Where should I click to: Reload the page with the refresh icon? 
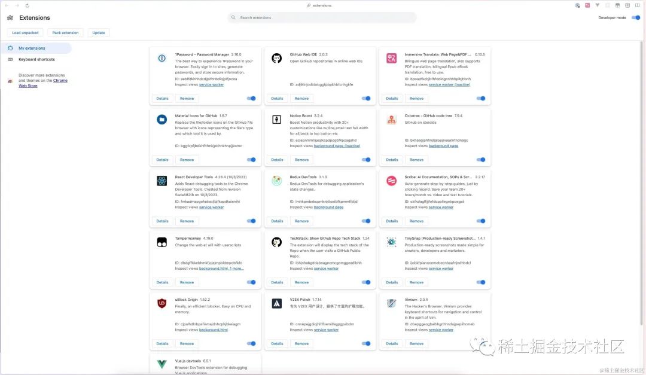[x=28, y=5]
